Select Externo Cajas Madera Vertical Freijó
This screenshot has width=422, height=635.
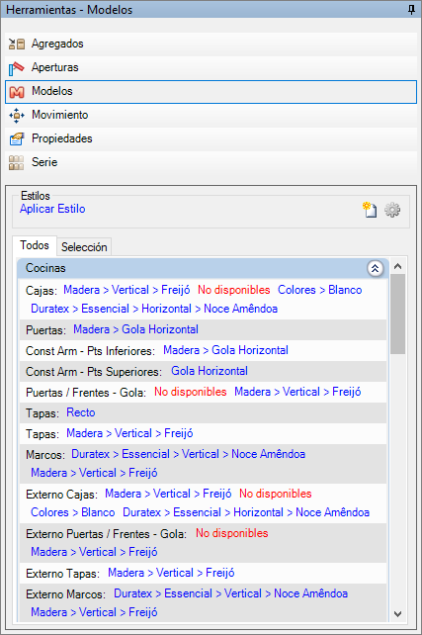click(x=168, y=494)
